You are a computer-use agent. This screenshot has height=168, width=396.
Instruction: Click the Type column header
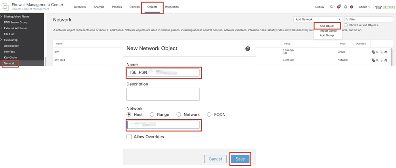[342, 44]
